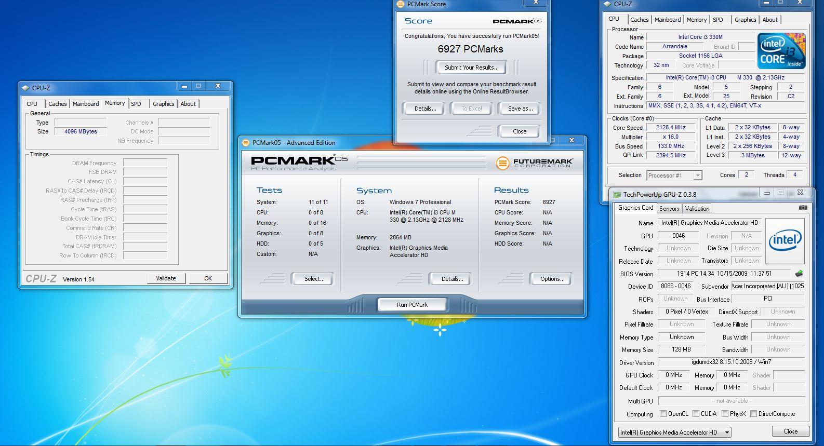
Task: Switch to CPU tab in left CPU-Z
Action: point(32,104)
